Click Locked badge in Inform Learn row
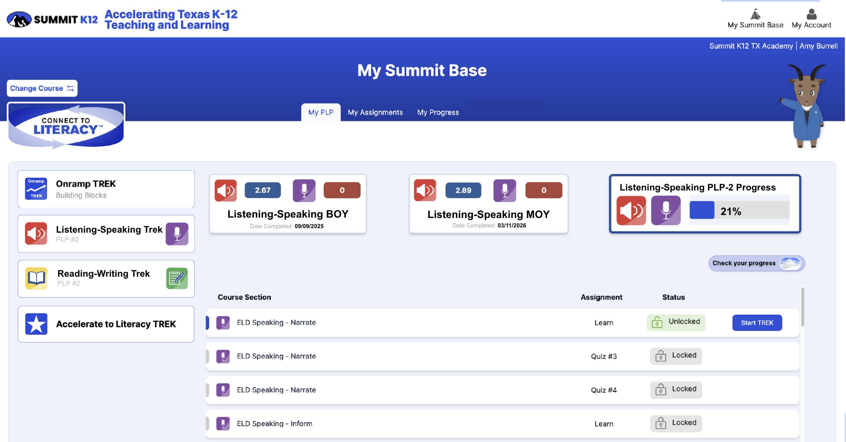Viewport: 846px width, 442px height. click(676, 423)
